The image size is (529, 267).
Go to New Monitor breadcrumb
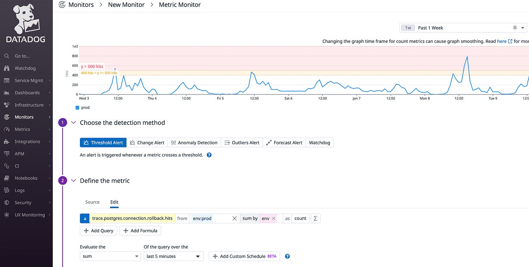(126, 5)
